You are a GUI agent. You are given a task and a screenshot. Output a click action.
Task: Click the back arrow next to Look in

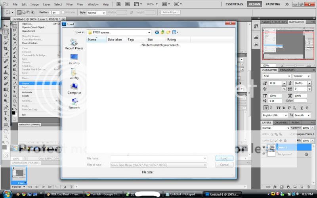157,32
